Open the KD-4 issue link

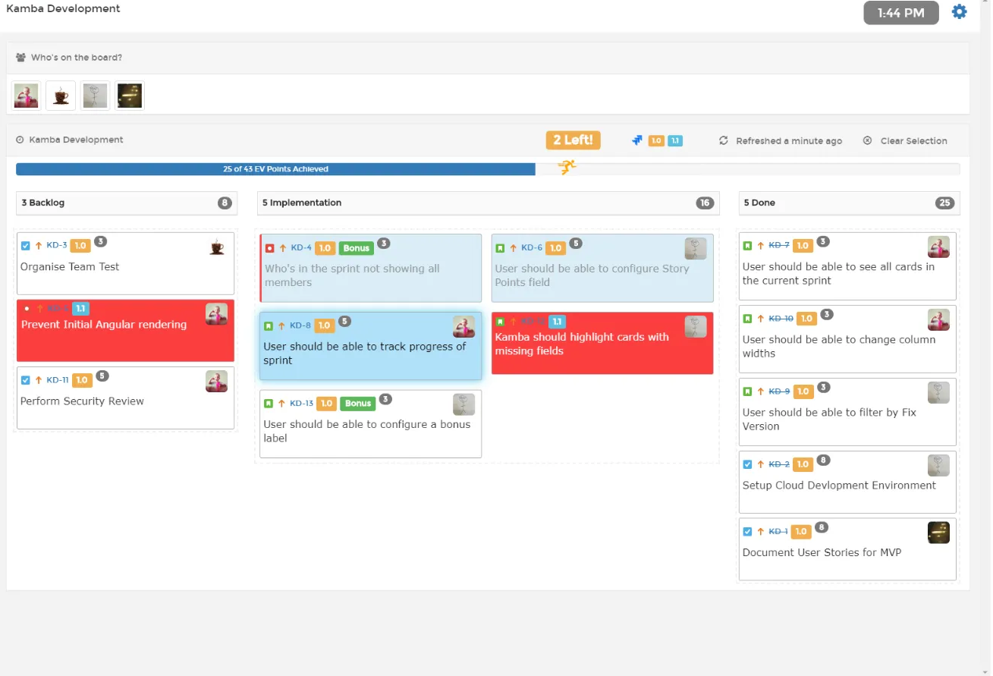301,248
